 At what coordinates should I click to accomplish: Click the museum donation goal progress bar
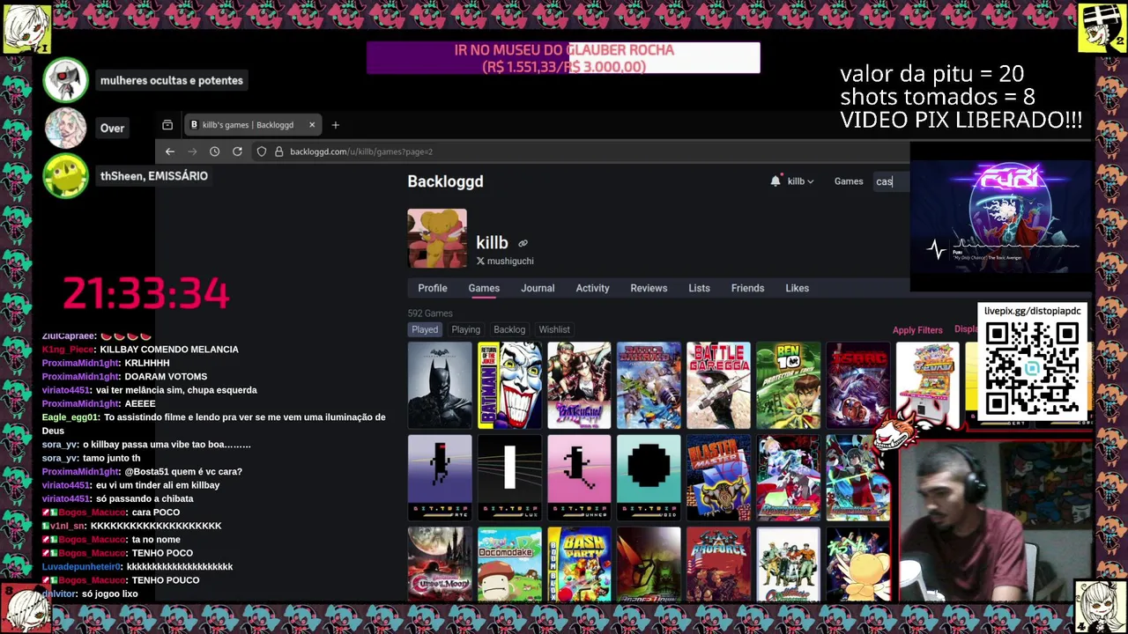(x=563, y=58)
